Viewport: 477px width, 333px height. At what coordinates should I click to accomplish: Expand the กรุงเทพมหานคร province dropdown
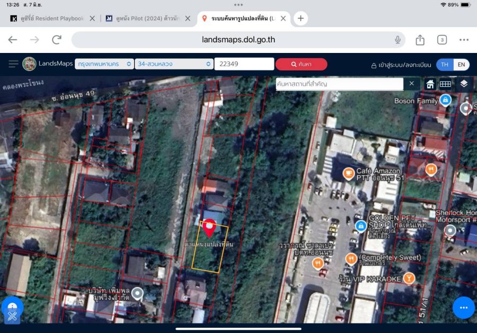click(x=104, y=64)
